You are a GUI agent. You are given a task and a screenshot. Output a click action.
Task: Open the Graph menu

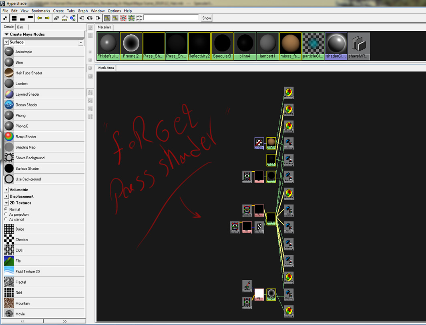(x=82, y=11)
